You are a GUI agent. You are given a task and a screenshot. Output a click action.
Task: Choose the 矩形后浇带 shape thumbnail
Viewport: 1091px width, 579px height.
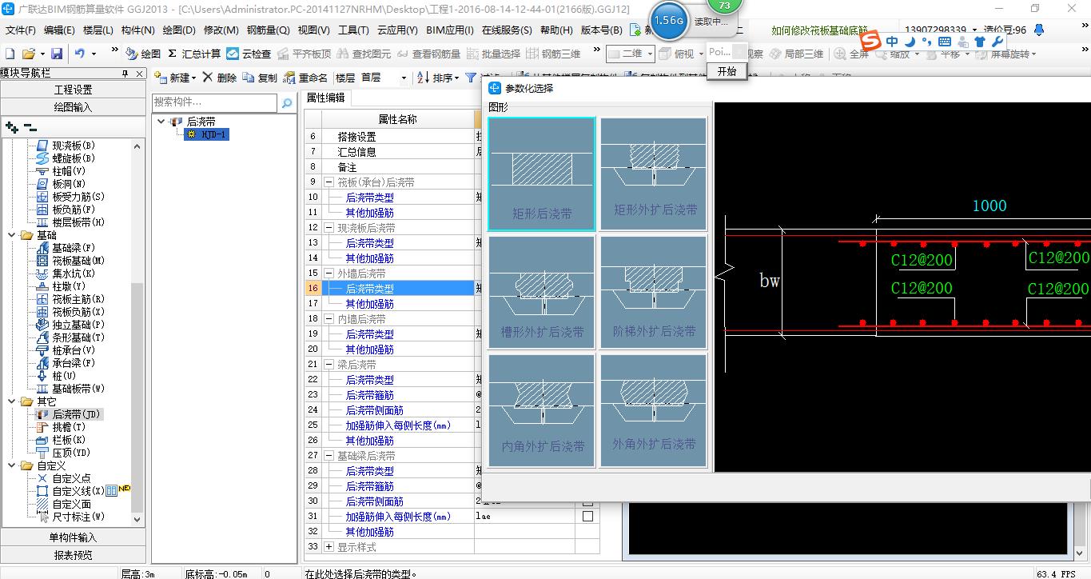click(x=541, y=174)
